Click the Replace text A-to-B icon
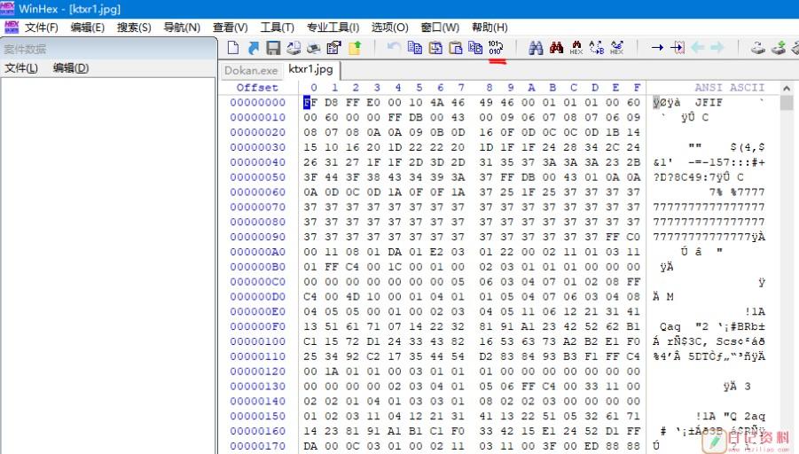This screenshot has height=454, width=799. coord(597,47)
